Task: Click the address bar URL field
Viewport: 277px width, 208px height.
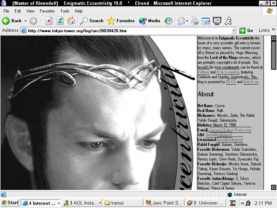Action: (128, 31)
